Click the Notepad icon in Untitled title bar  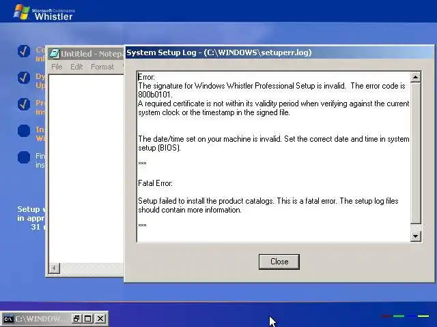click(55, 54)
